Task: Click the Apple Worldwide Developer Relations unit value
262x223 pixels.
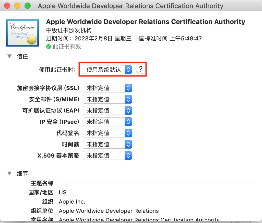Action: tap(109, 211)
